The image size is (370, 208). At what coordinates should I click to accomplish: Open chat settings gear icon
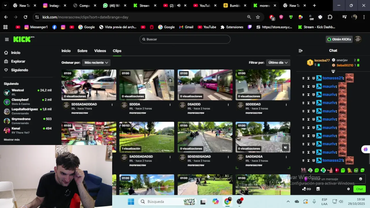coord(348,189)
